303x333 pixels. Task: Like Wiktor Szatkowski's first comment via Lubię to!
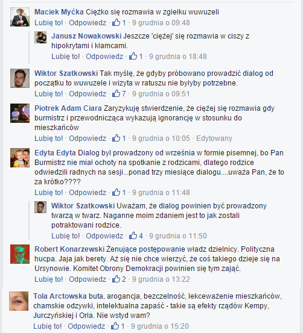[x=49, y=94]
